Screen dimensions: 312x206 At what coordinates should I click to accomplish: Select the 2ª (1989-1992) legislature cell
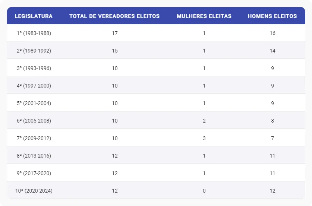click(34, 51)
